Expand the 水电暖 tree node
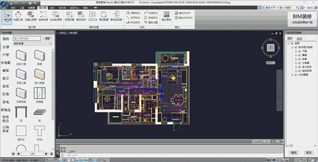The width and height of the screenshot is (318, 162). pos(296,63)
